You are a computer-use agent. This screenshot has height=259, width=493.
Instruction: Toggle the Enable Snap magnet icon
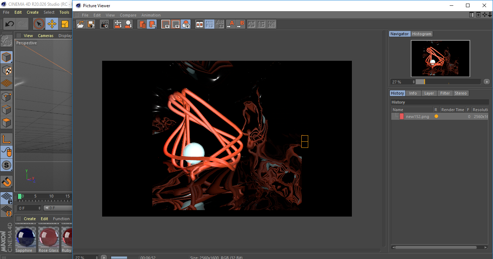click(x=6, y=182)
